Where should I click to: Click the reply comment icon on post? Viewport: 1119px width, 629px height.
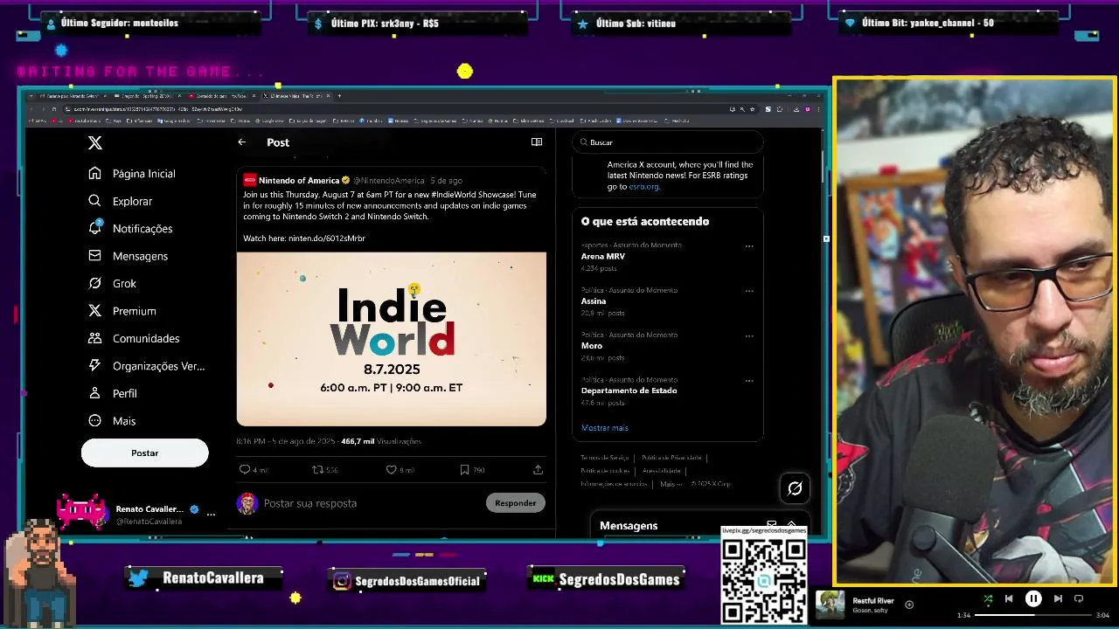245,469
